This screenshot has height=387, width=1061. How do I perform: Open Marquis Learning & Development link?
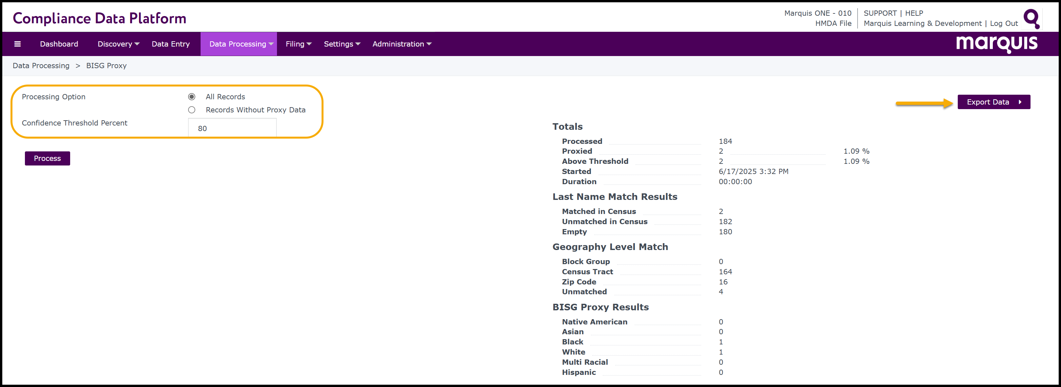[922, 24]
